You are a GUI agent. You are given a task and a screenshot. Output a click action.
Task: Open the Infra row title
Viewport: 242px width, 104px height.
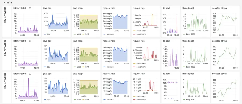pyautogui.click(x=9, y=3)
